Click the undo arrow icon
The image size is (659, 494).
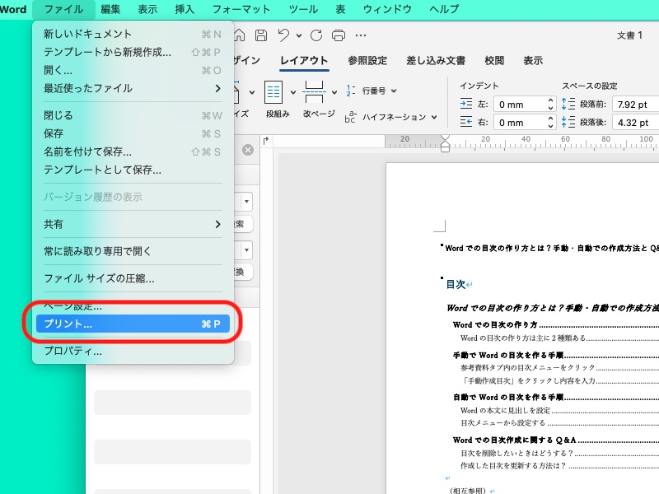283,35
